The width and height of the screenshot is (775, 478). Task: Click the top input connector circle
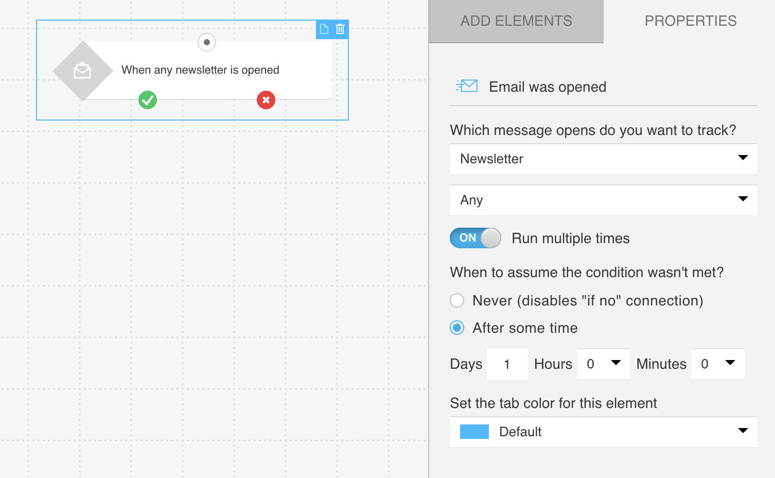coord(207,42)
